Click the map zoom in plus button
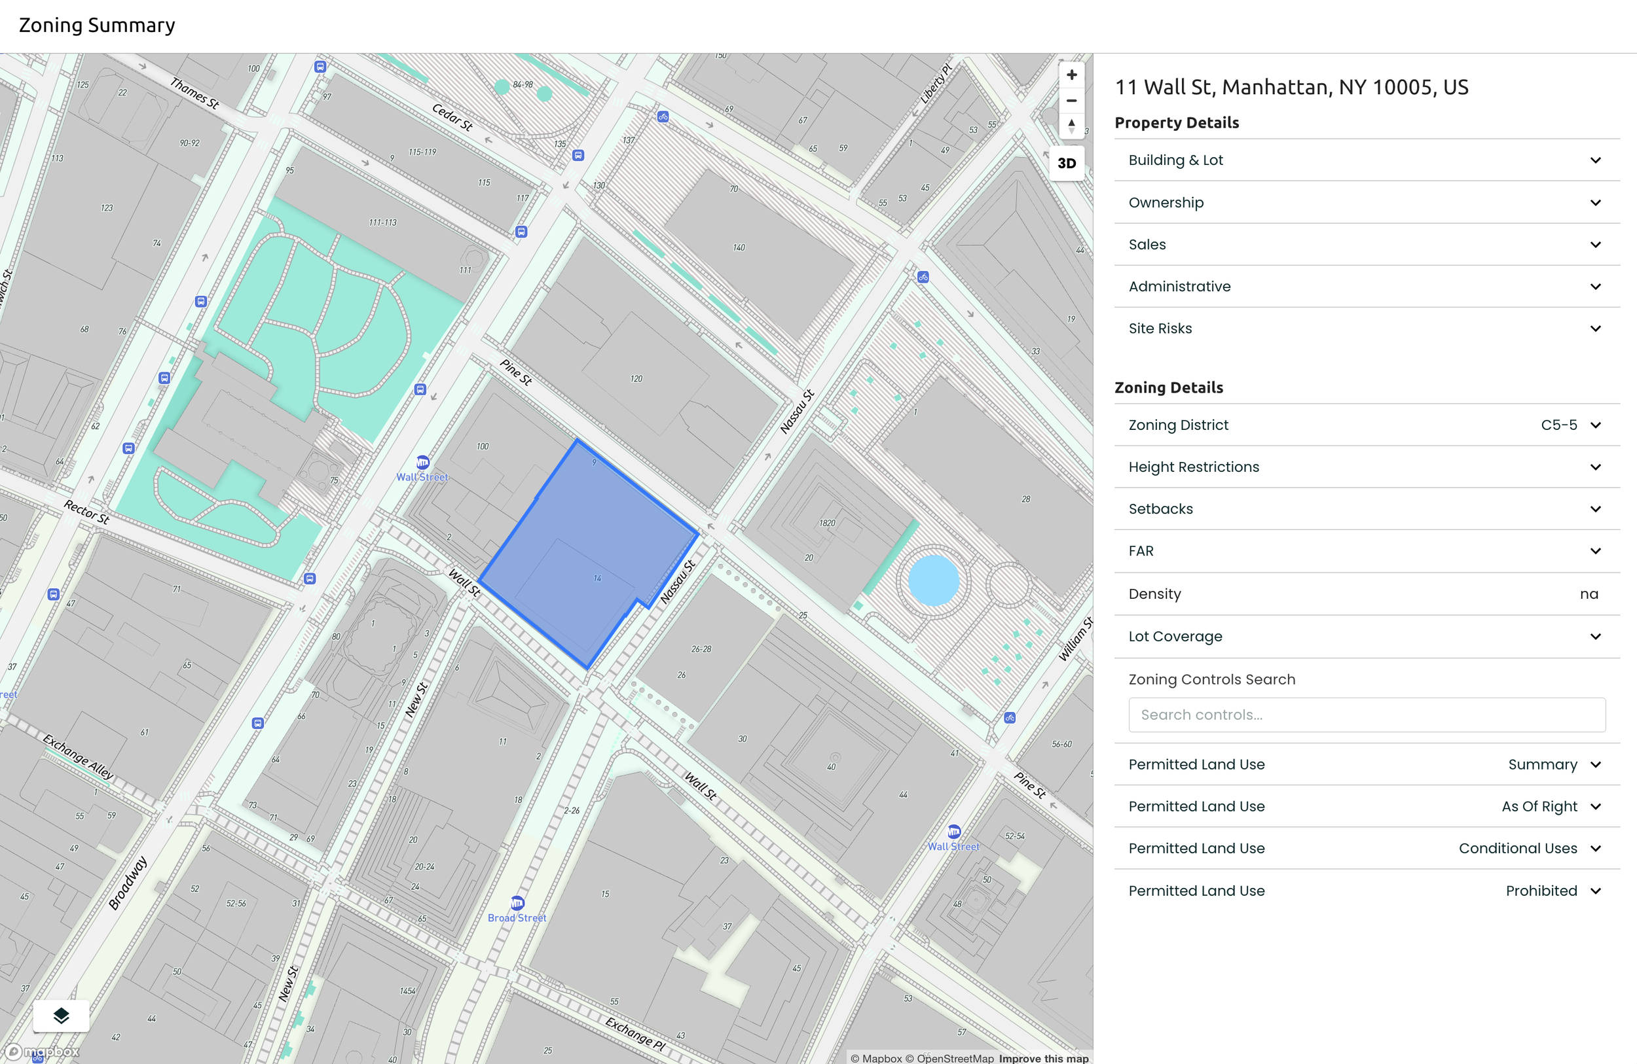Viewport: 1637px width, 1064px height. (1071, 75)
